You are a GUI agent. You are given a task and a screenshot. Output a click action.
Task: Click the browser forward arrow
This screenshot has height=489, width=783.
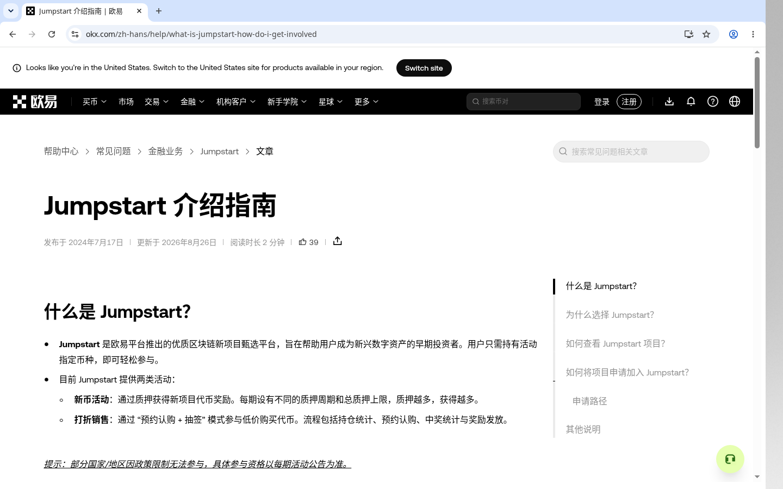click(32, 34)
